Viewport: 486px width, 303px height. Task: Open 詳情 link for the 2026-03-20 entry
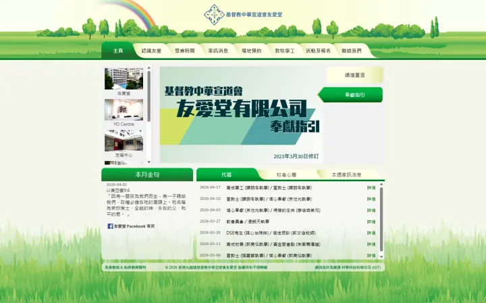[371, 233]
